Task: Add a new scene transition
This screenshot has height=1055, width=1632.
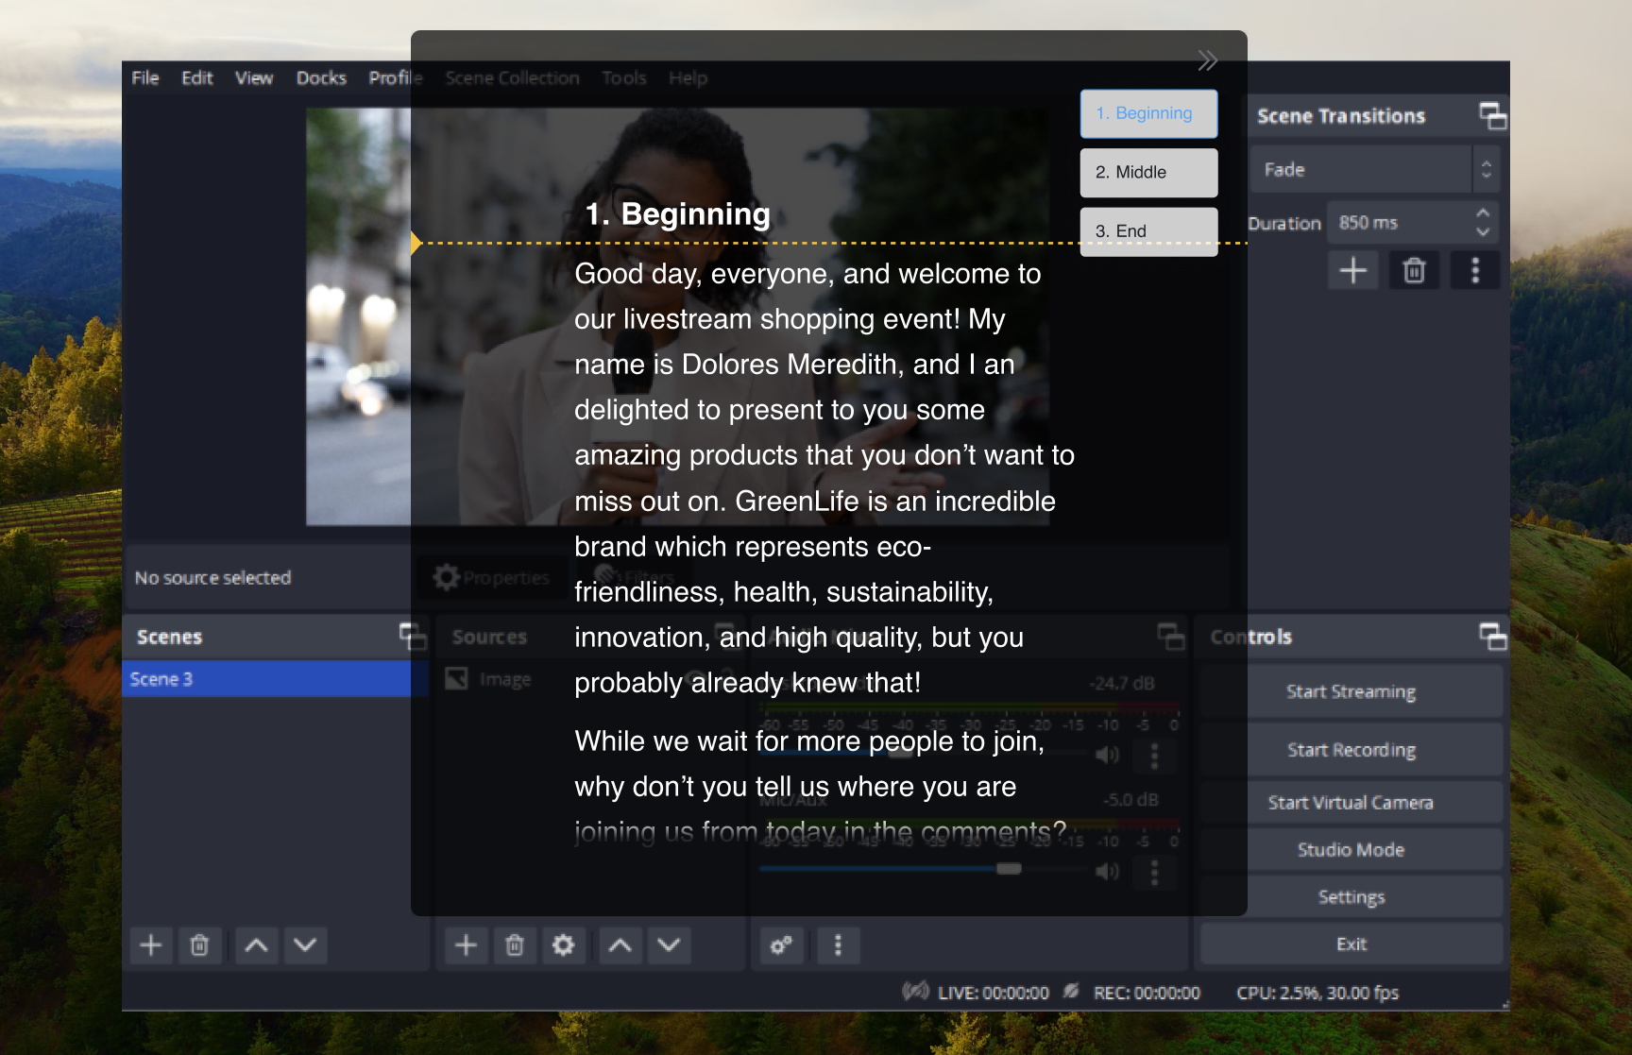Action: (1352, 271)
